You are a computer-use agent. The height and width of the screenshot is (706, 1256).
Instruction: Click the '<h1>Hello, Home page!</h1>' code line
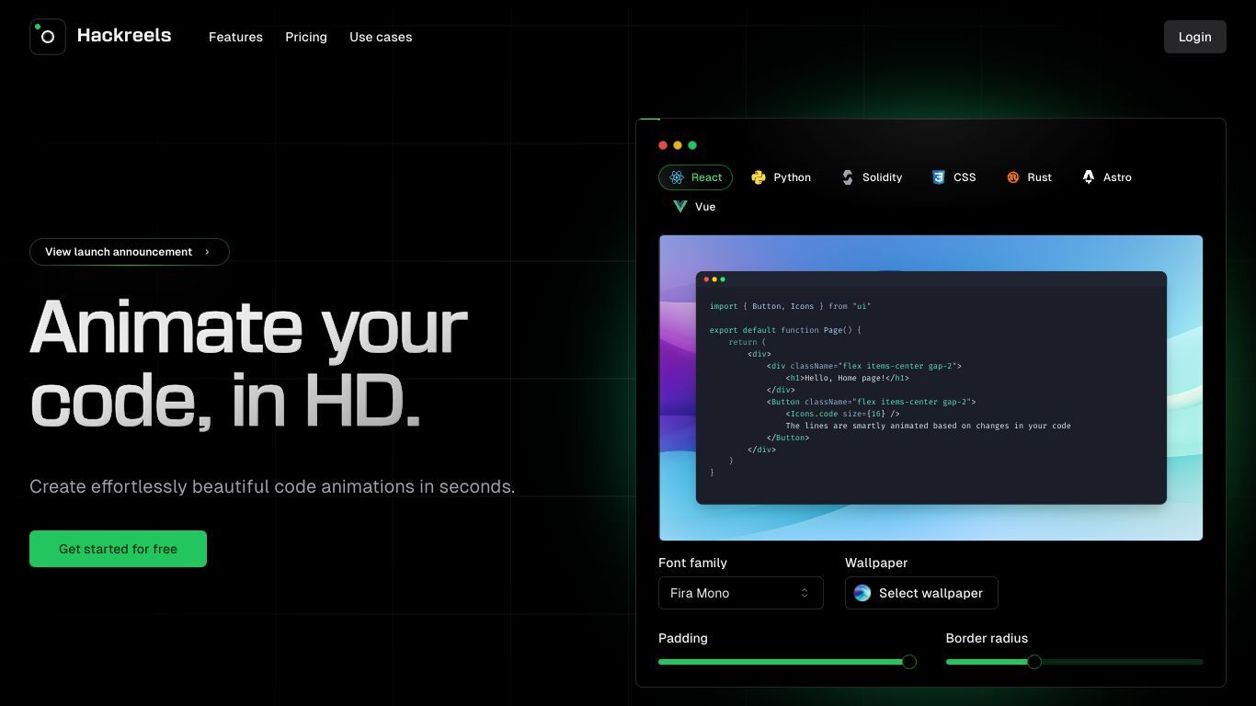pos(847,378)
